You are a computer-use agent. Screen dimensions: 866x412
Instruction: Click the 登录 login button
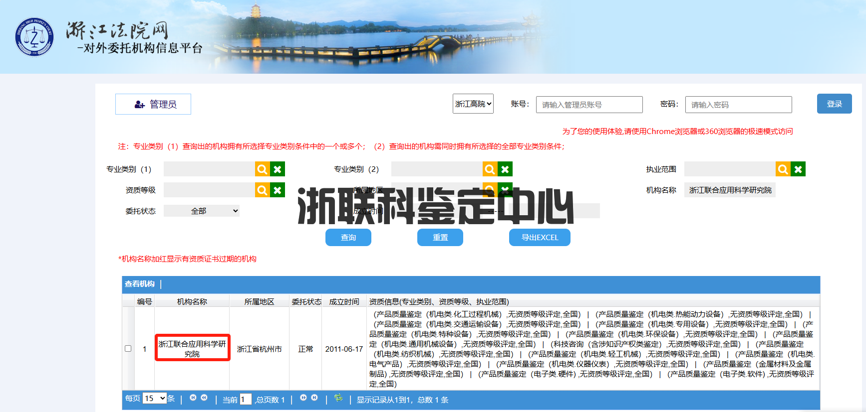click(x=834, y=104)
